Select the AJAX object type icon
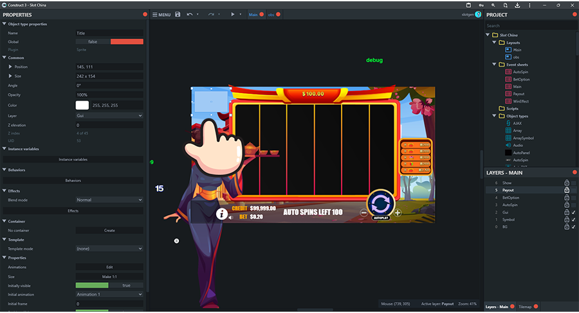The height and width of the screenshot is (313, 579). click(x=508, y=123)
